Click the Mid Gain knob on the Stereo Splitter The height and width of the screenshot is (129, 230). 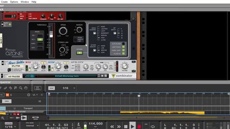pyautogui.click(x=35, y=66)
